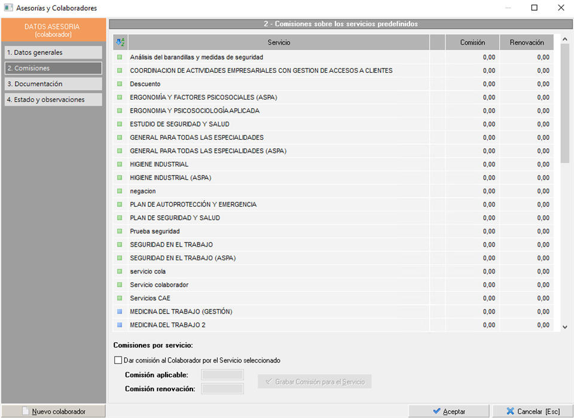Go to 4. Estado y observaciones

53,100
